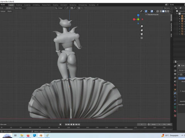Image resolution: width=185 pixels, height=138 pixels.
Task: Switch to the UV Editing workspace tab
Action: [x=36, y=5]
